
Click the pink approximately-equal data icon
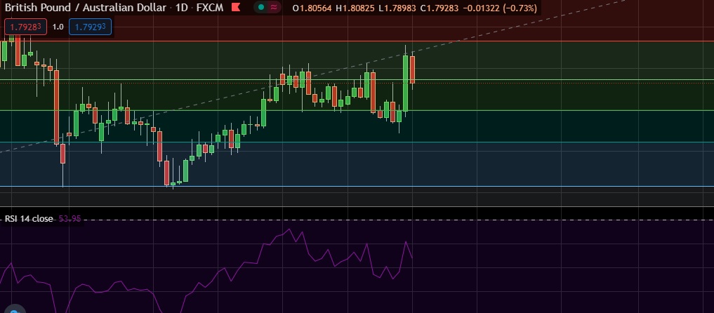pos(274,7)
